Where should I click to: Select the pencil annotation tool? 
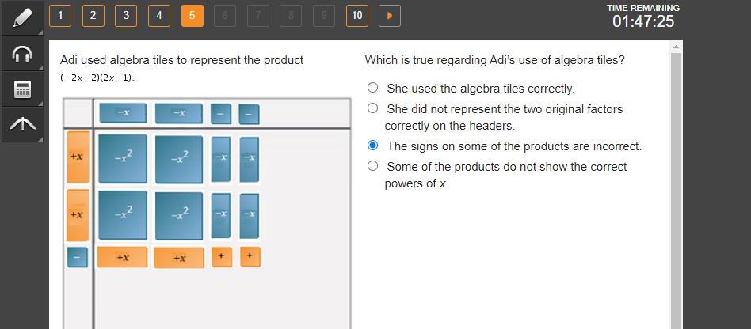22,18
